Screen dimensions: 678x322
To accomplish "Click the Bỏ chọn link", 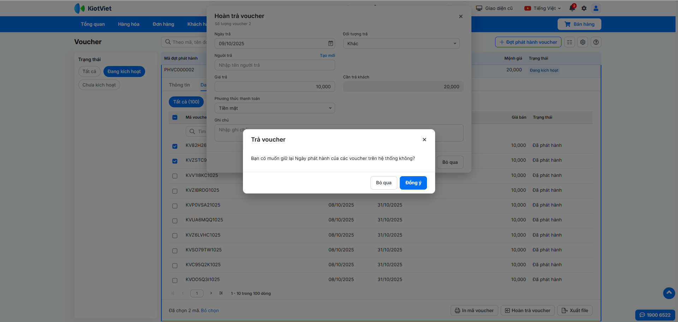I will click(x=210, y=310).
